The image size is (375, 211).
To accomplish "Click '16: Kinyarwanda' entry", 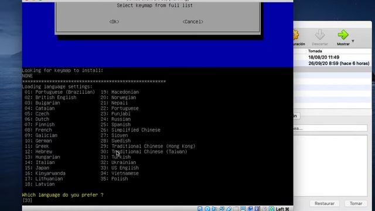I will click(45, 173).
